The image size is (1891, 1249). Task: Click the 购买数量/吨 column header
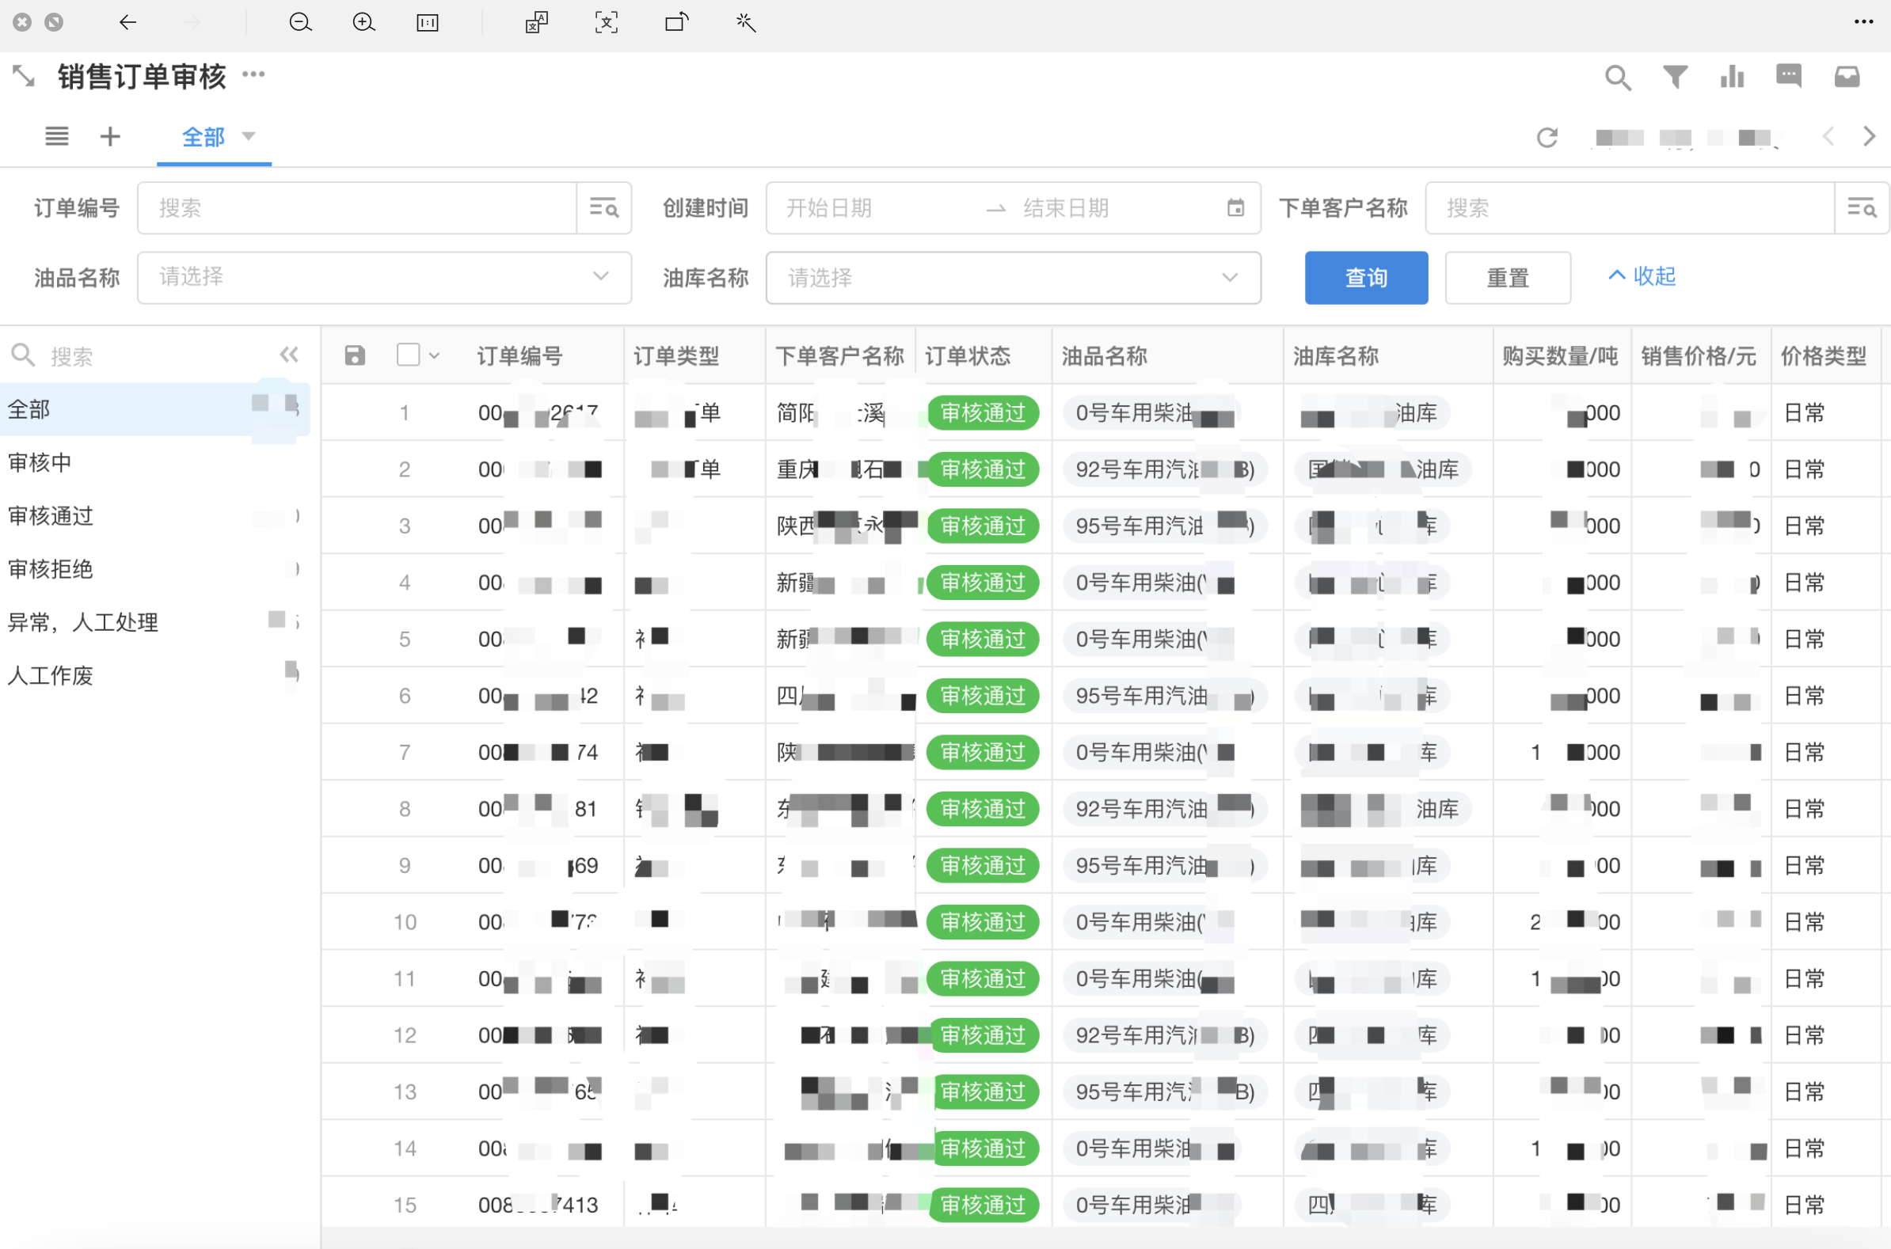tap(1560, 356)
